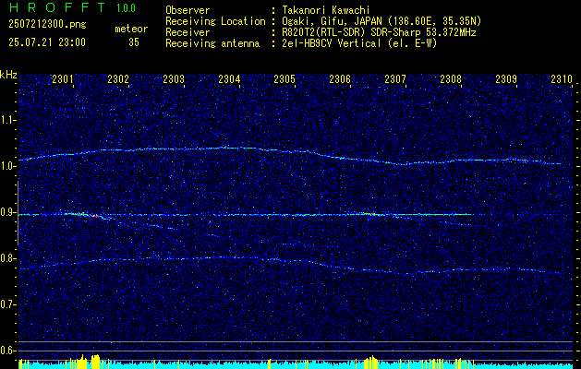The height and width of the screenshot is (369, 581).
Task: Click the 2308 time marker
Action: [451, 78]
